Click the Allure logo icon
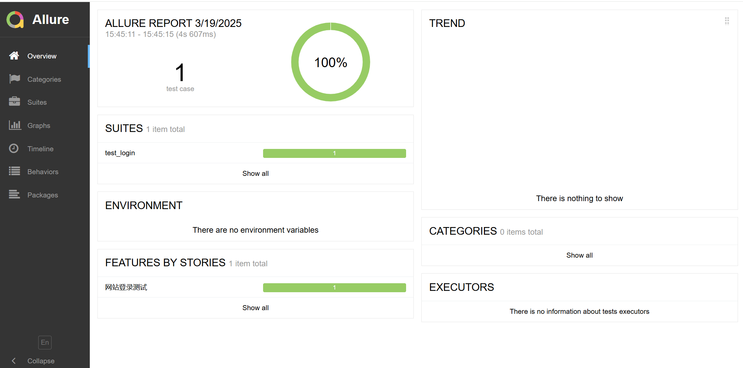Viewport: 743px width, 368px height. click(x=15, y=20)
